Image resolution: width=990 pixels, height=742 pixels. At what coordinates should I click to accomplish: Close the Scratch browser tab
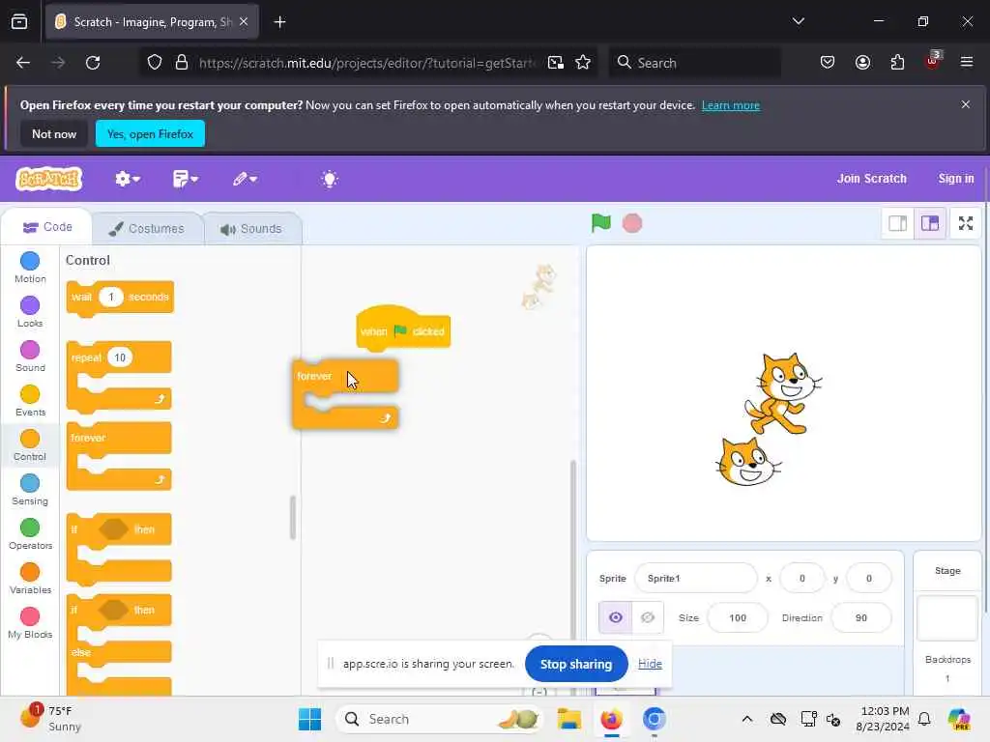(244, 21)
